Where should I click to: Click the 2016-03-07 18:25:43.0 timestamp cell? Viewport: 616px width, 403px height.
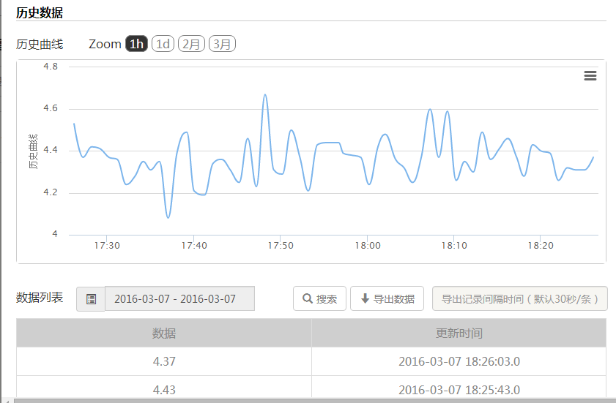pos(459,390)
